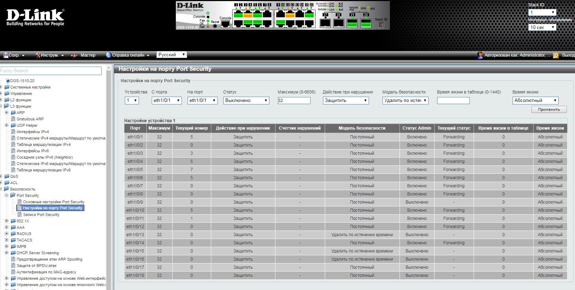Open the Справка онлайн menu

(128, 55)
